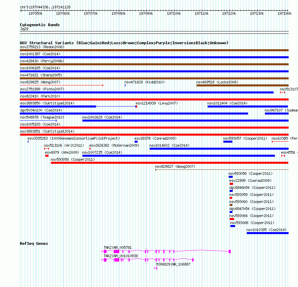The height and width of the screenshot is (287, 298).
Task: Click the chr3:197044336..197141128 coordinate label
Action: coord(45,7)
